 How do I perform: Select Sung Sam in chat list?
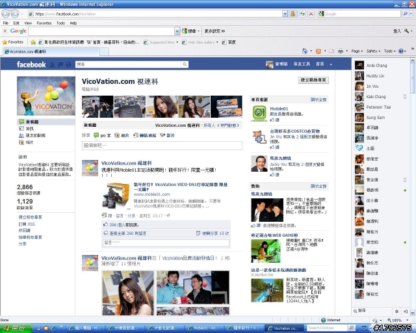click(381, 117)
